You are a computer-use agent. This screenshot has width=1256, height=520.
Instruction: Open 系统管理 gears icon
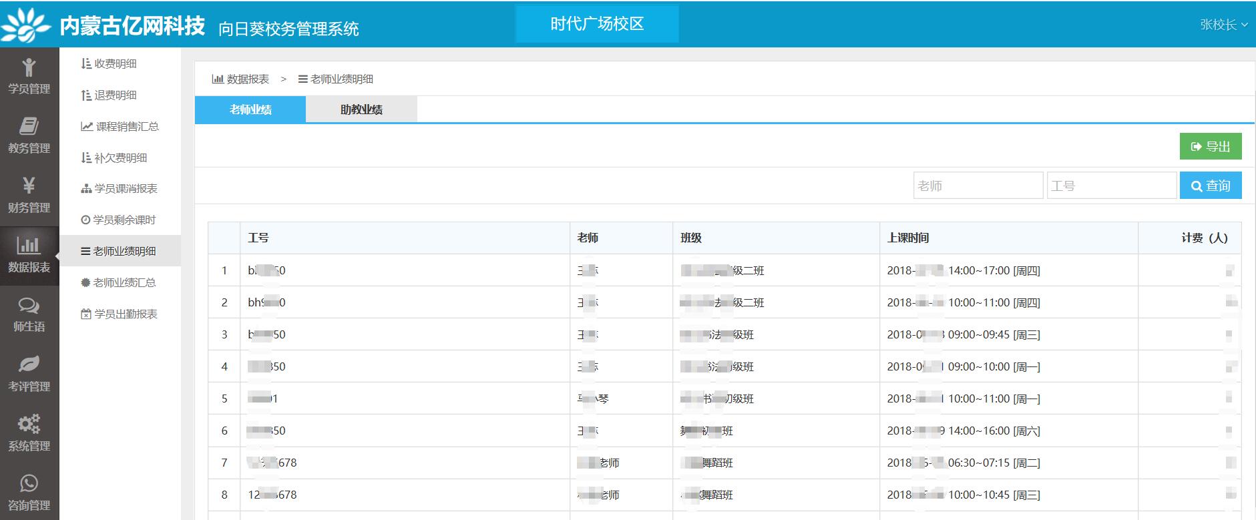29,424
